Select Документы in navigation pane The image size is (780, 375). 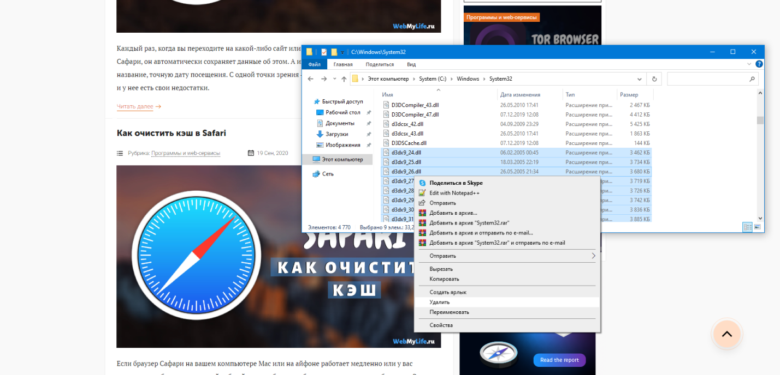coord(340,123)
